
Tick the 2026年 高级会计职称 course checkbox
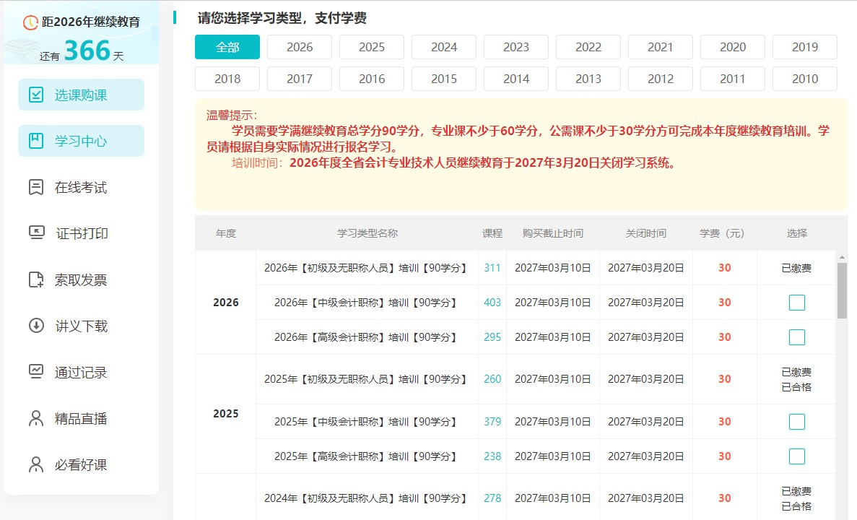[x=796, y=337]
